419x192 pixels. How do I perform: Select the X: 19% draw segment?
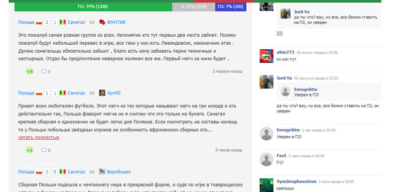[194, 6]
